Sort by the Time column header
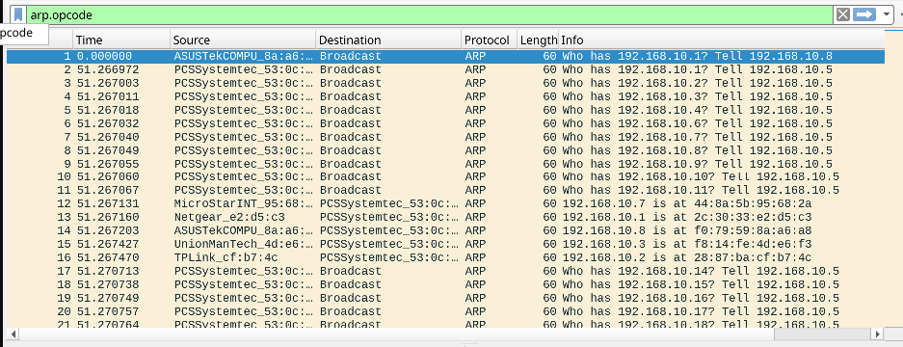This screenshot has width=903, height=347. [122, 40]
